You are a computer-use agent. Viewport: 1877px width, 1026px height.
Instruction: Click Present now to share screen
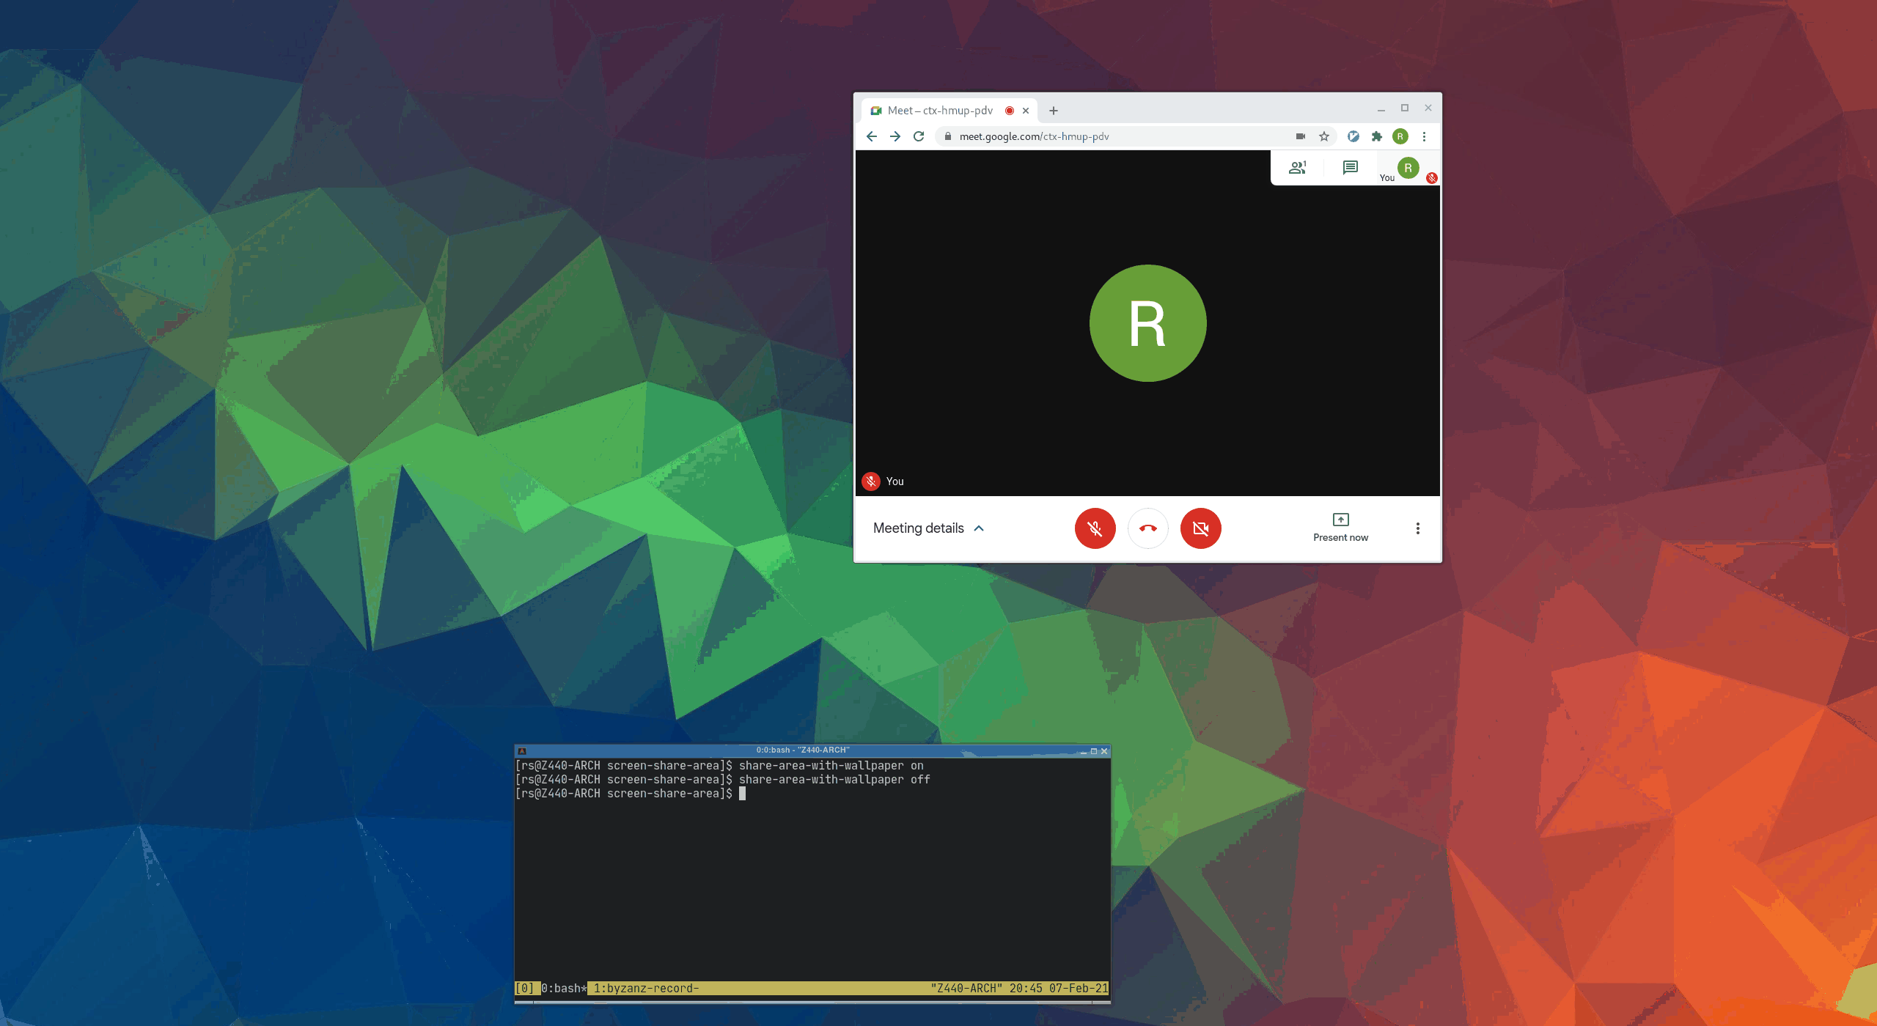(1340, 527)
